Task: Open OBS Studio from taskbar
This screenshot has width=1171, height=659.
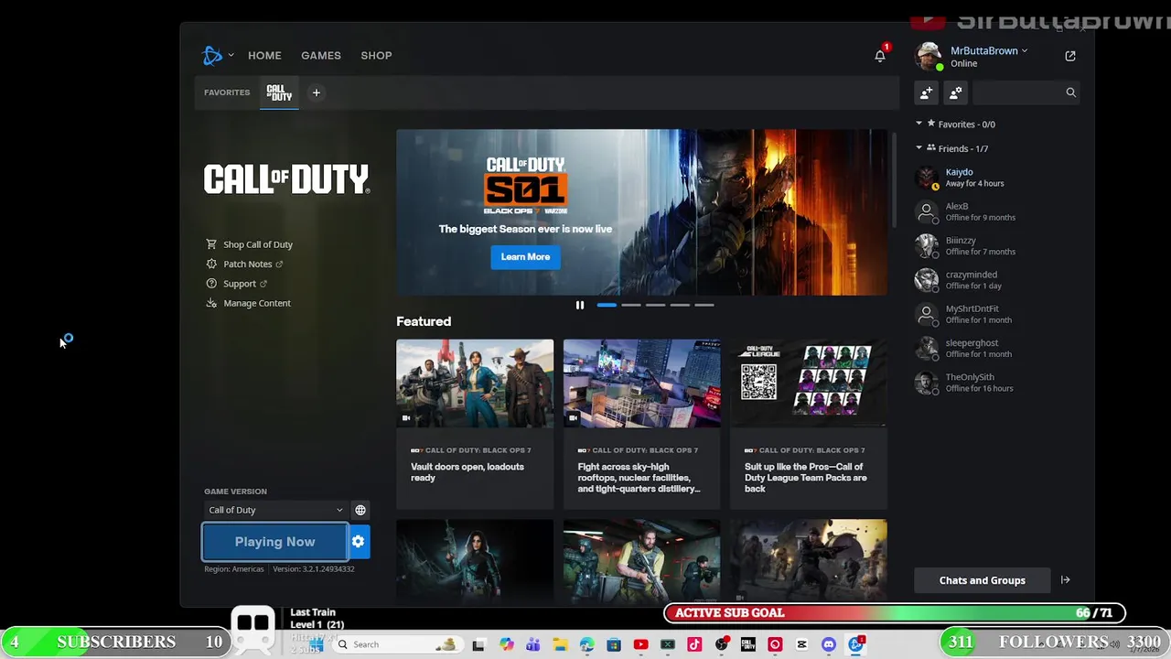Action: tap(721, 644)
